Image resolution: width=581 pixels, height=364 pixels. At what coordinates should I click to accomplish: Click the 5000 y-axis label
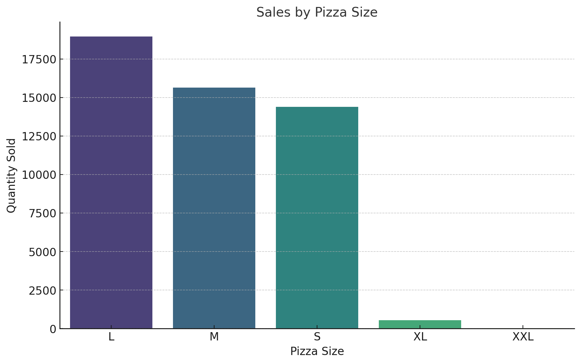pyautogui.click(x=43, y=252)
